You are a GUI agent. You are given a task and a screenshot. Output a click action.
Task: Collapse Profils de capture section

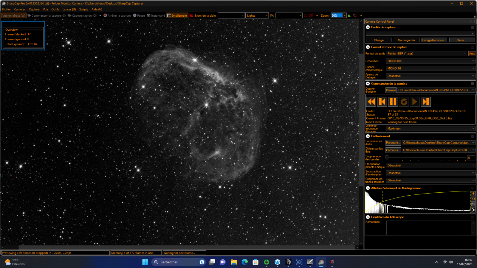coord(368,27)
